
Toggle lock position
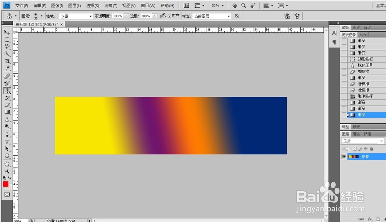coord(366,149)
